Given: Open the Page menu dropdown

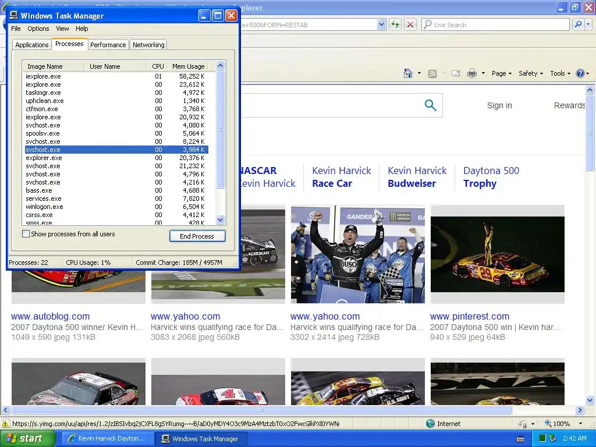Looking at the screenshot, I should coord(501,73).
